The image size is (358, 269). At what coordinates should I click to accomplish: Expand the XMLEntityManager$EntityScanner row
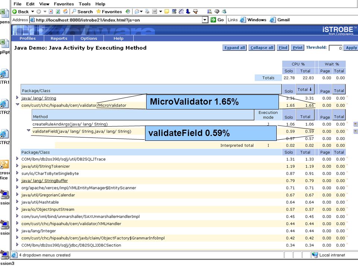pyautogui.click(x=17, y=187)
